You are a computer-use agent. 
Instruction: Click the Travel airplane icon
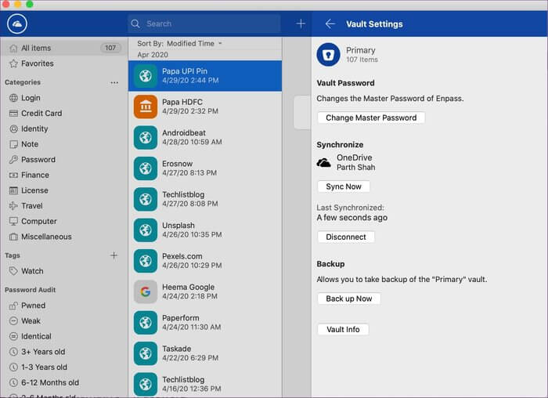point(13,205)
